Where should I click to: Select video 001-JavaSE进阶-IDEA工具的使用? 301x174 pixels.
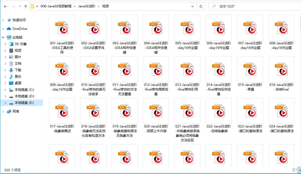coord(62,35)
